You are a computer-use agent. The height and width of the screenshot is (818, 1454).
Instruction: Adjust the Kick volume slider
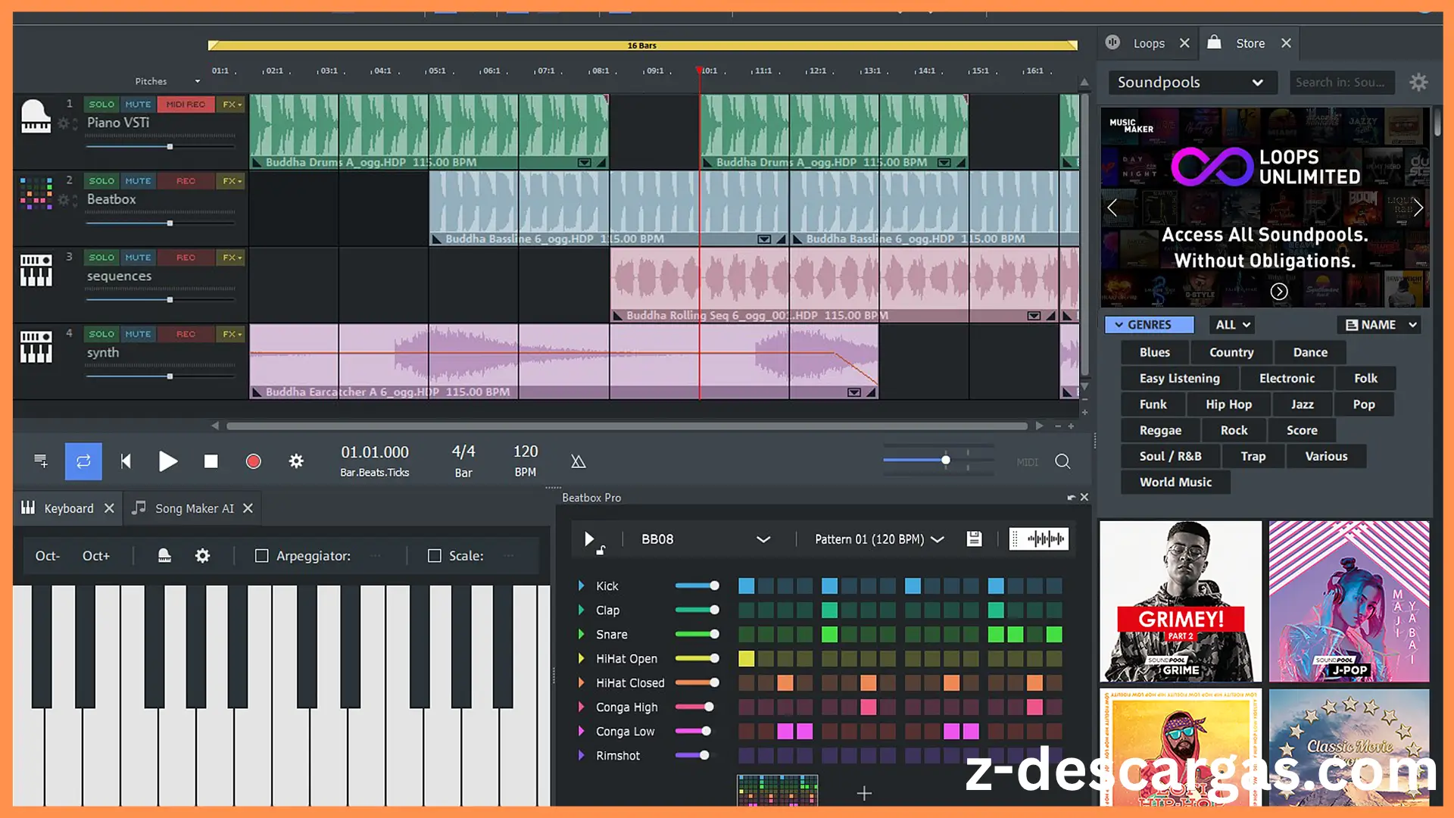point(697,585)
